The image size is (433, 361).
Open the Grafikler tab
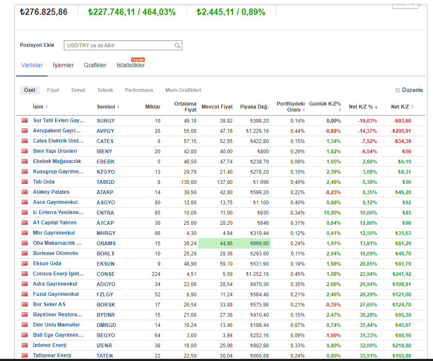pyautogui.click(x=95, y=66)
